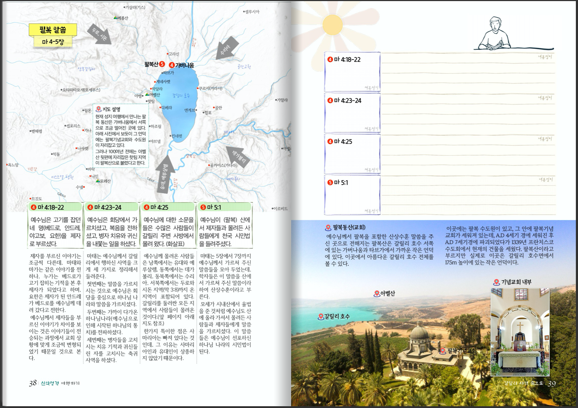Viewport: 578px width, 408px height.
Task: Select the green 마 5:1 column header
Action: (x=225, y=207)
